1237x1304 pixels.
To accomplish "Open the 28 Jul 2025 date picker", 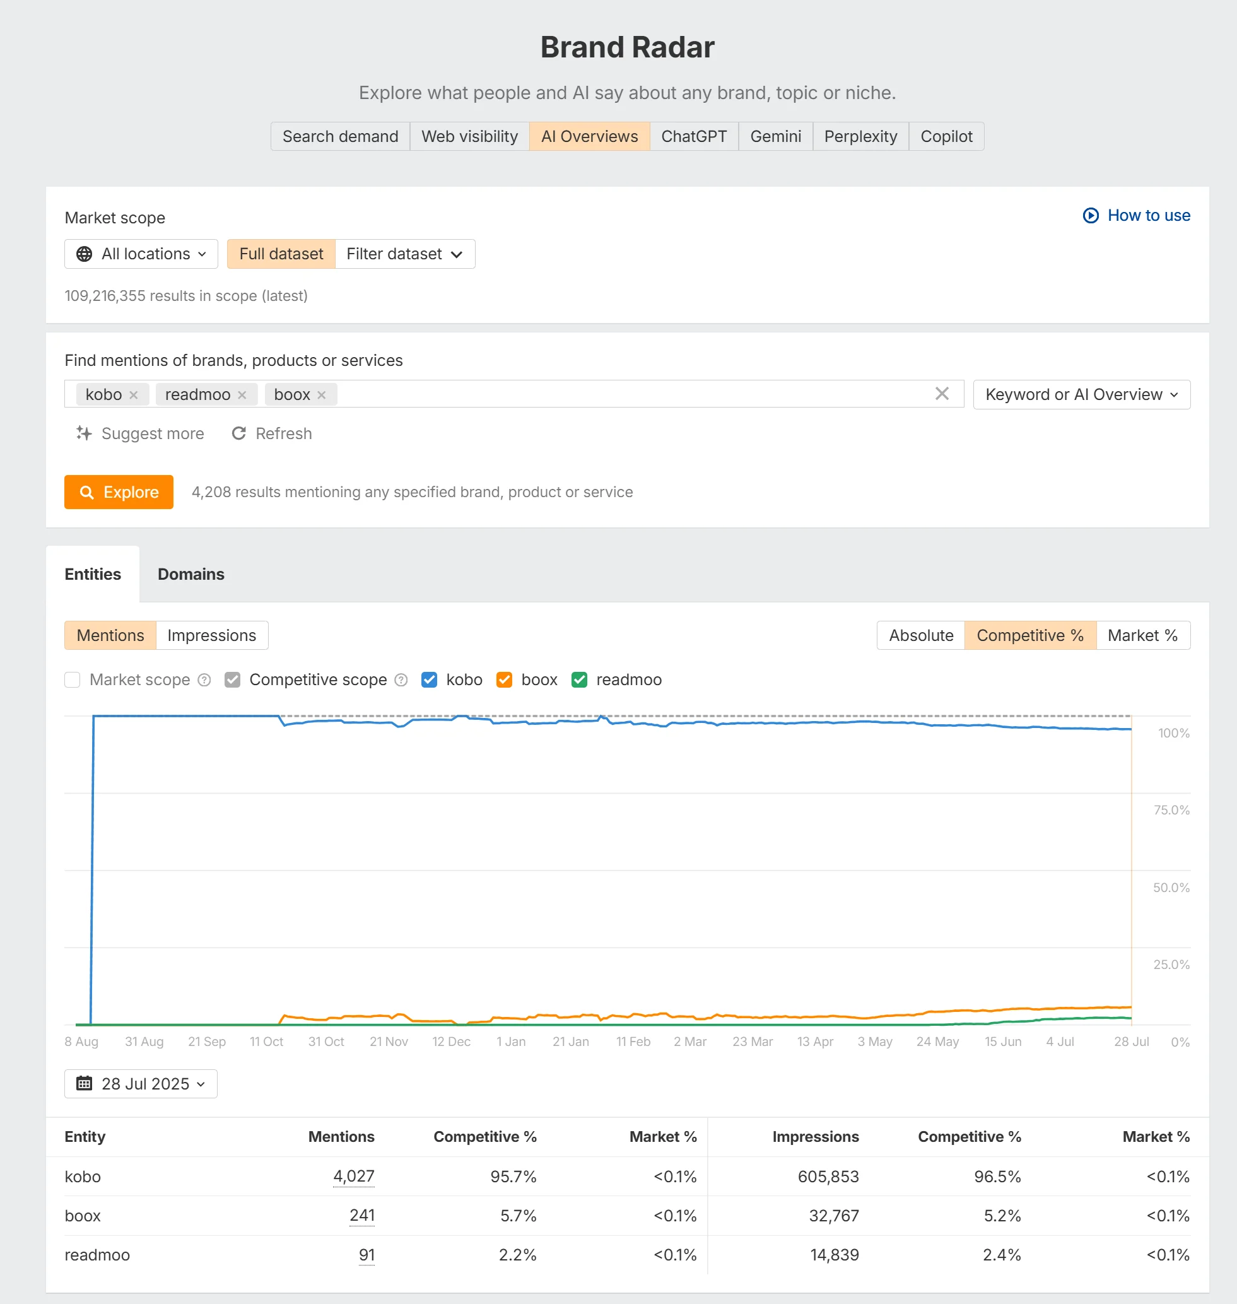I will [141, 1084].
